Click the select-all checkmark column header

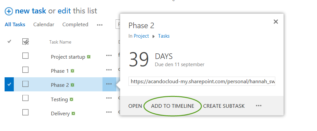pyautogui.click(x=9, y=42)
